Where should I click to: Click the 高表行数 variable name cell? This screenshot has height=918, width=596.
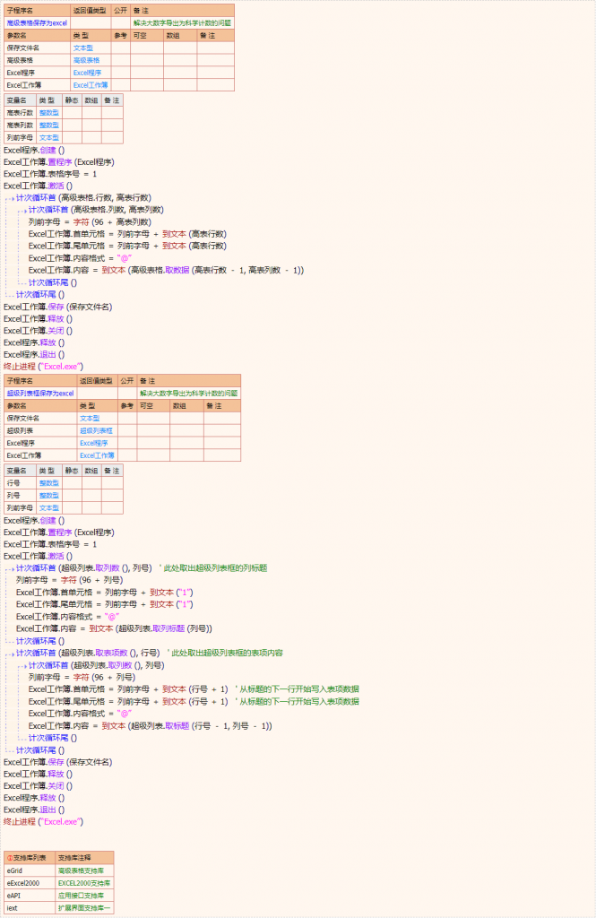point(20,112)
